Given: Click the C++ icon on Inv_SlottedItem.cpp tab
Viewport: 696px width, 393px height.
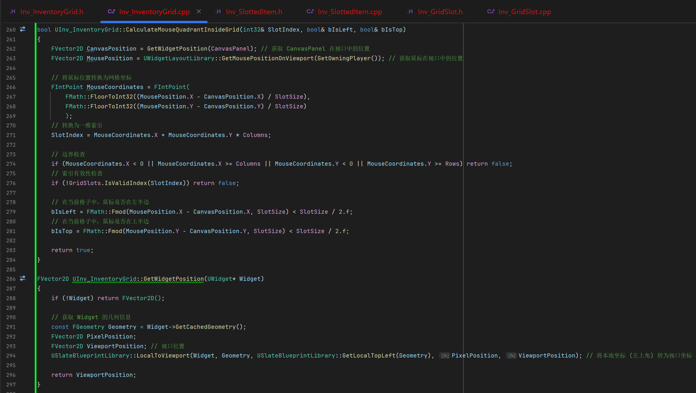Looking at the screenshot, I should pos(310,12).
